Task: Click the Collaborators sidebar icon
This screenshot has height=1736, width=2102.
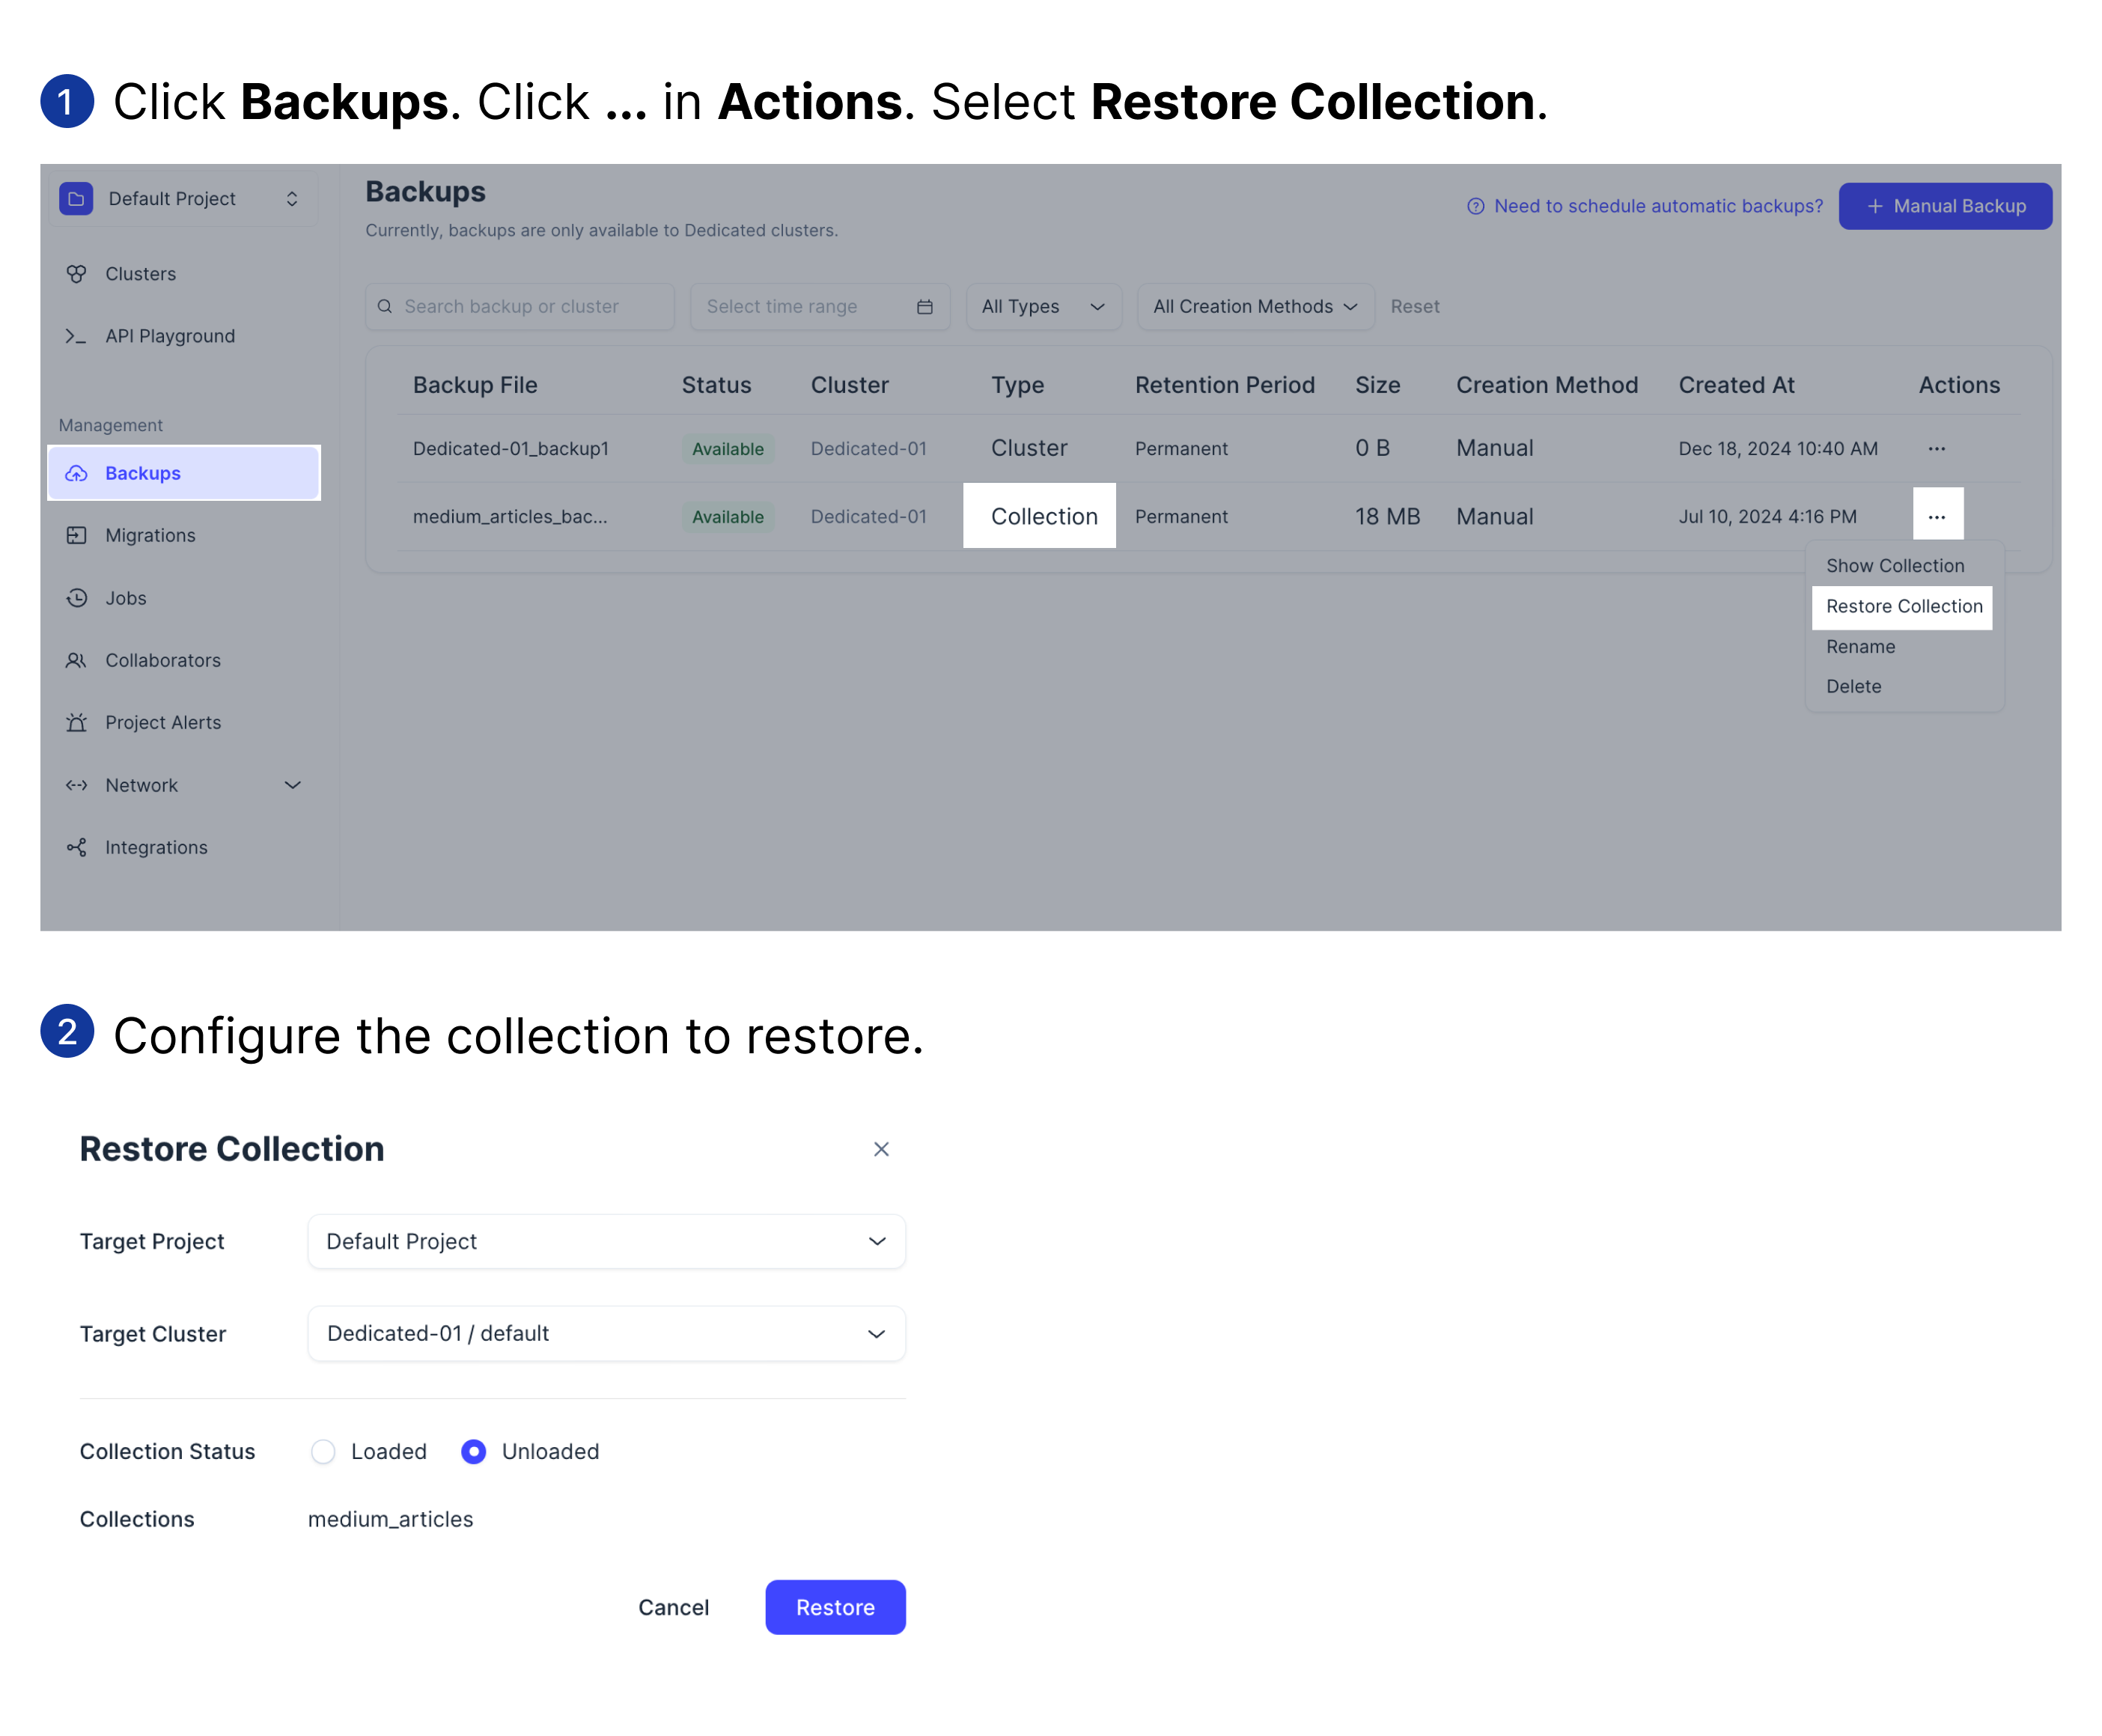Action: point(77,660)
